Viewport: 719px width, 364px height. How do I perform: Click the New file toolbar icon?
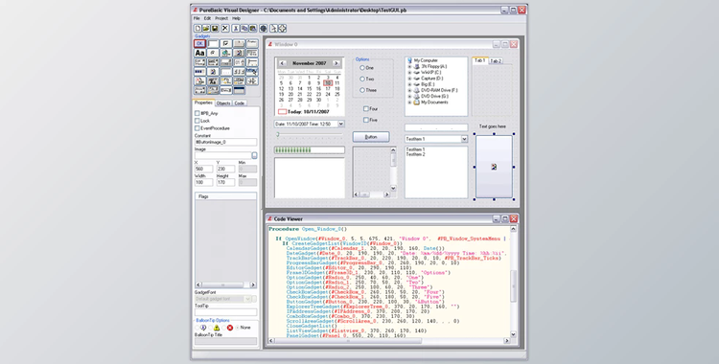[x=197, y=29]
